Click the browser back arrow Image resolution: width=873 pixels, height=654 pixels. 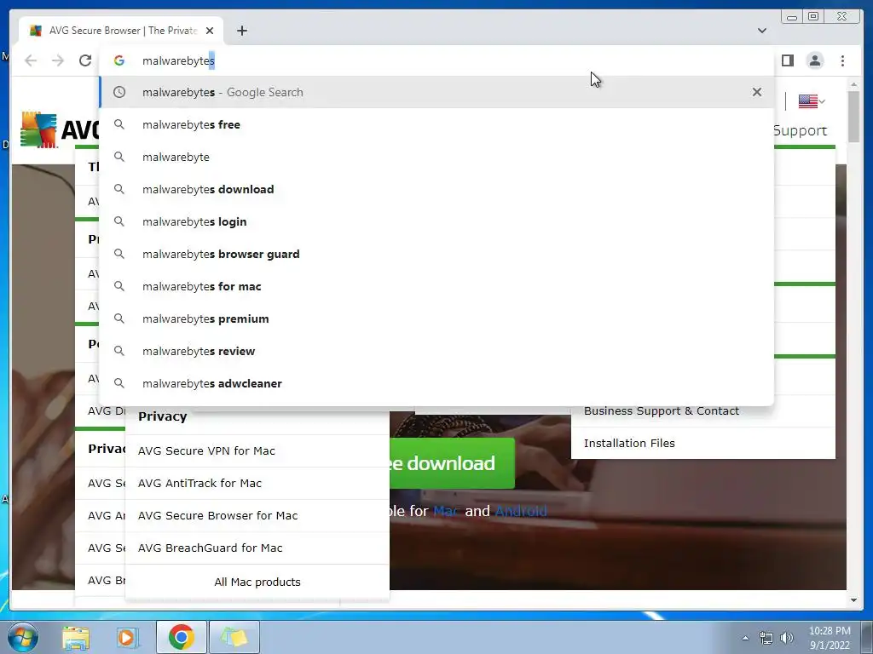click(31, 60)
